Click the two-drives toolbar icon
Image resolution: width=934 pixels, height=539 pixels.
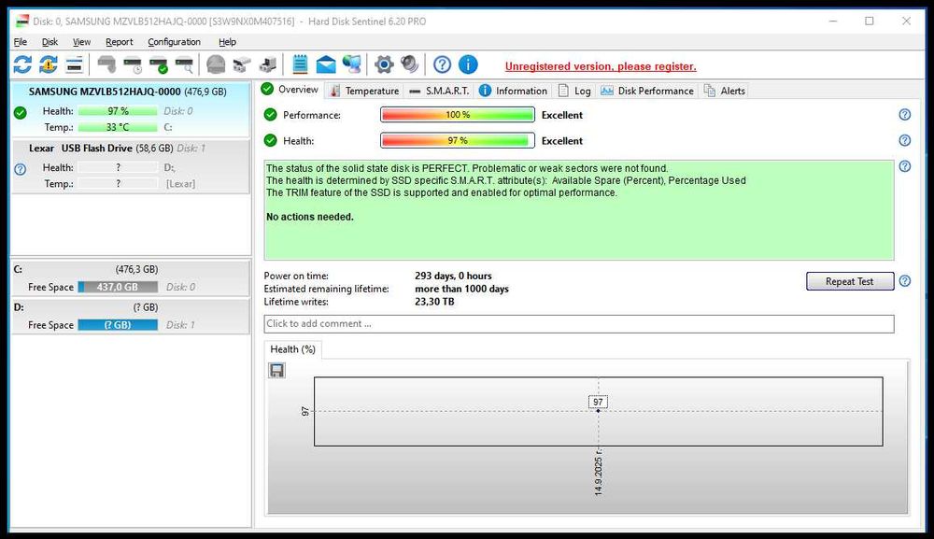coord(242,64)
